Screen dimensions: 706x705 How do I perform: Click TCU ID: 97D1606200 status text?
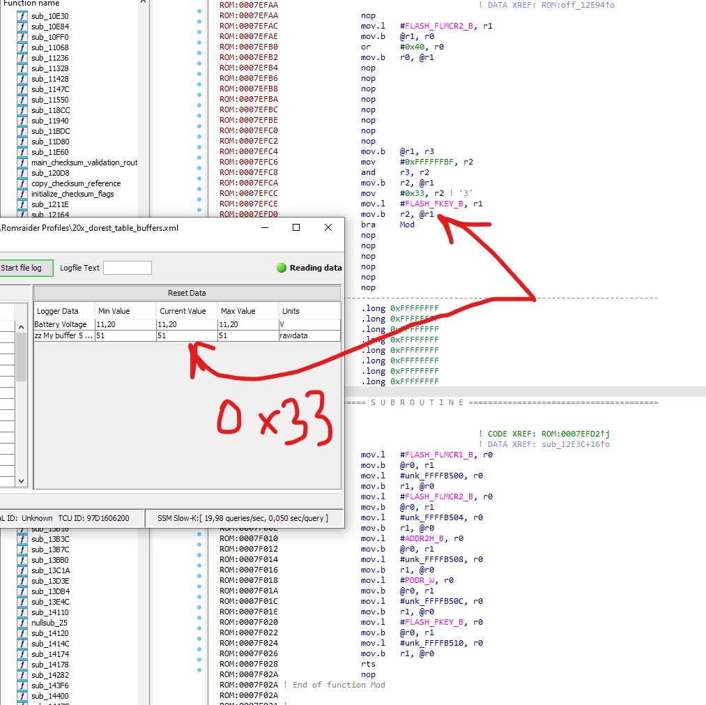point(93,518)
